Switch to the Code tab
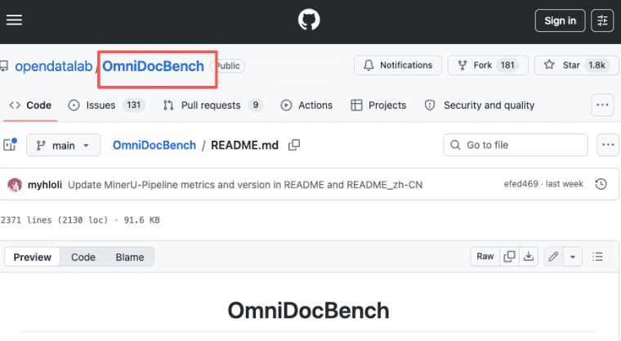Viewport: 621px width, 341px height. click(x=30, y=105)
